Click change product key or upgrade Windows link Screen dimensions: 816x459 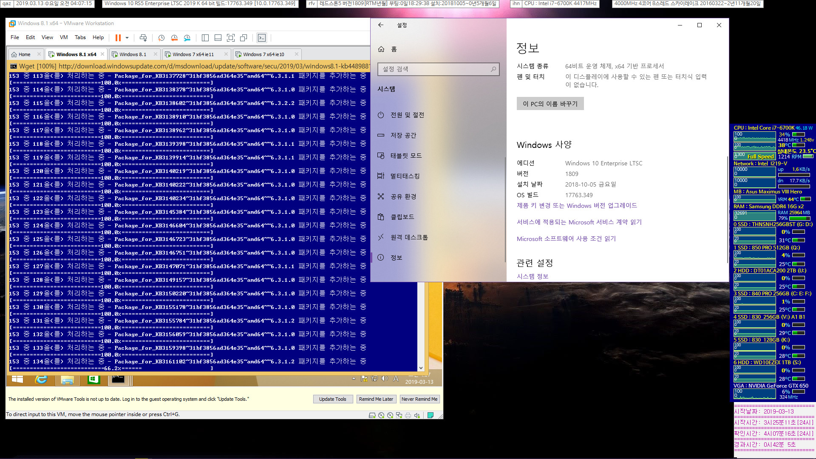pyautogui.click(x=577, y=206)
